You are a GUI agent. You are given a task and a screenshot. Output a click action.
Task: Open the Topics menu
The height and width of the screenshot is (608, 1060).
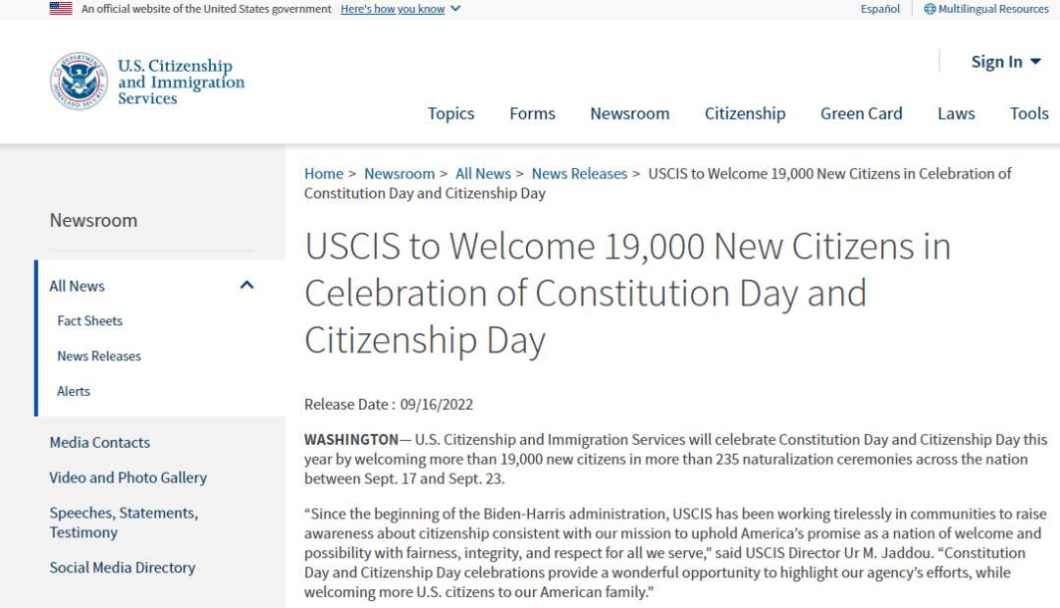coord(450,114)
